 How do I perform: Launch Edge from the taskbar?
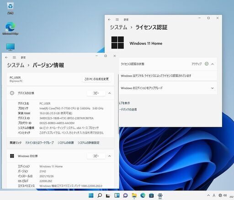point(143,195)
